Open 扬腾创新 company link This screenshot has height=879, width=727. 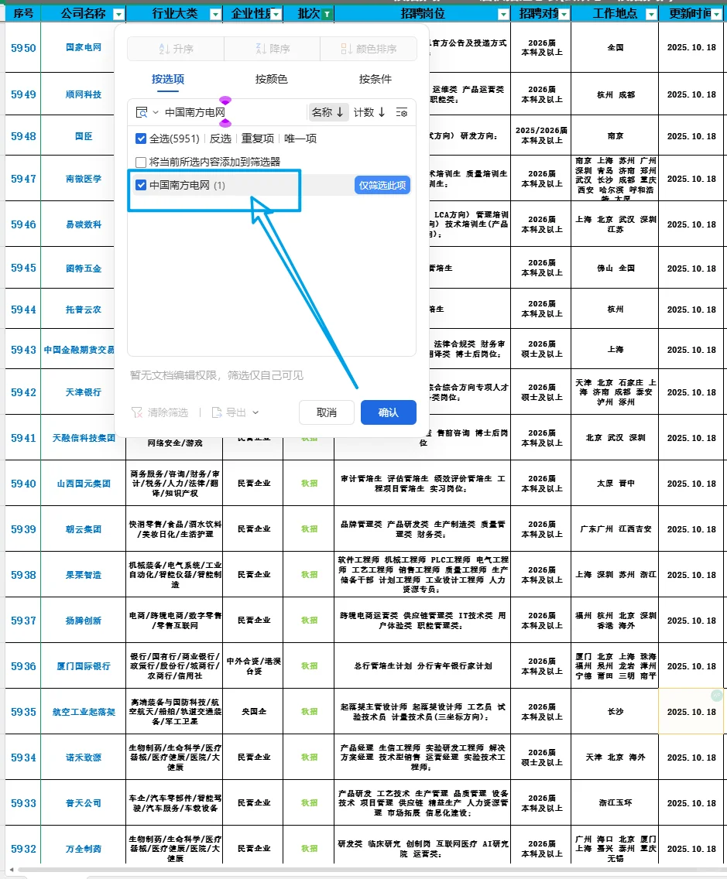[84, 621]
